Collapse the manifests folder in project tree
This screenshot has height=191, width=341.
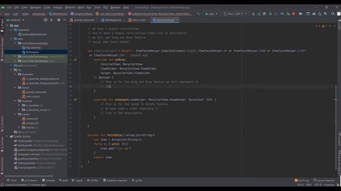coord(11,30)
